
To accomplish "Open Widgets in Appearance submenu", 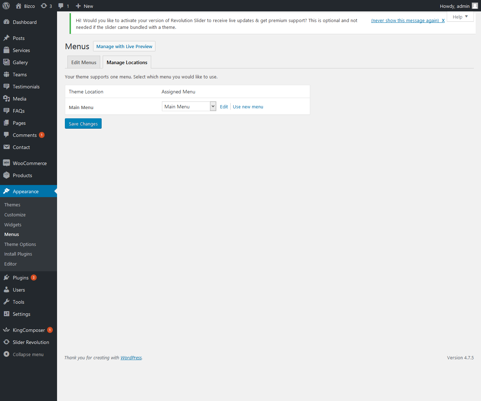I will pos(13,225).
